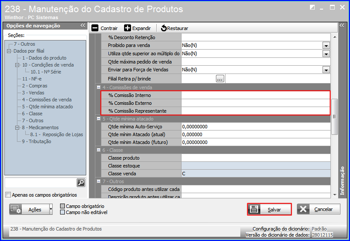Select 11 - NF-e section

(x=32, y=79)
